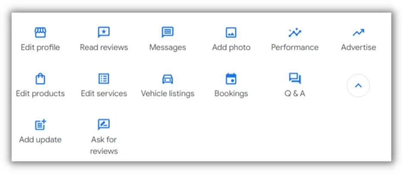Open the car Vehicle listings icon
The width and height of the screenshot is (403, 176).
[167, 79]
